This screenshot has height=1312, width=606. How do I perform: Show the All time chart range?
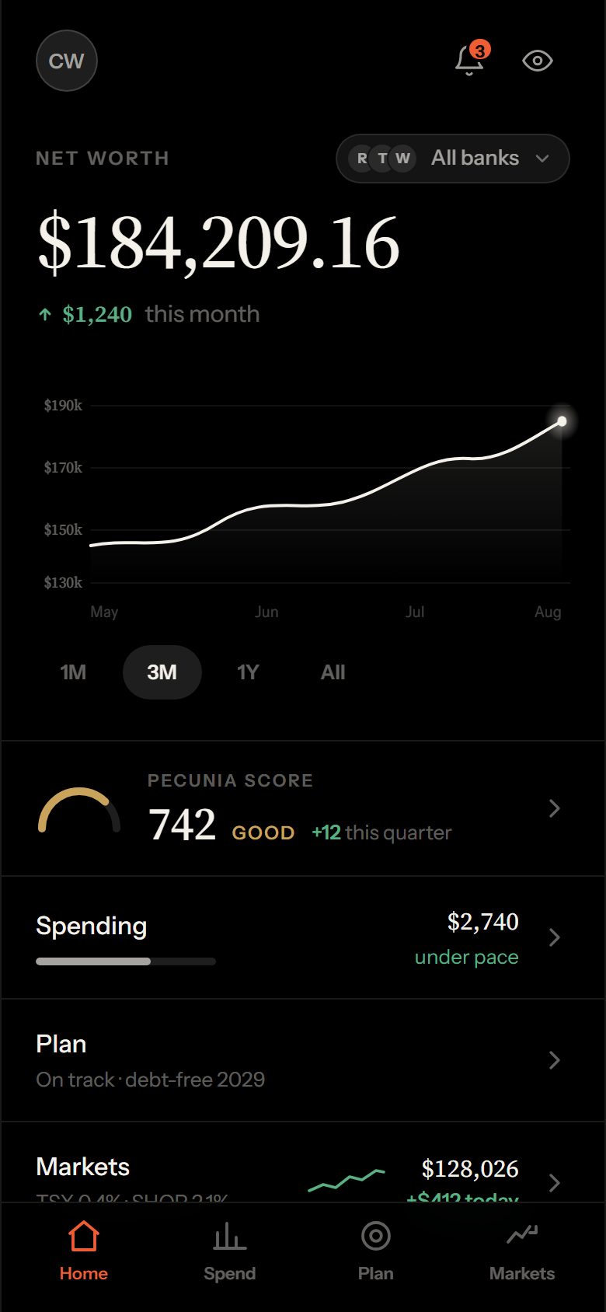click(x=333, y=672)
